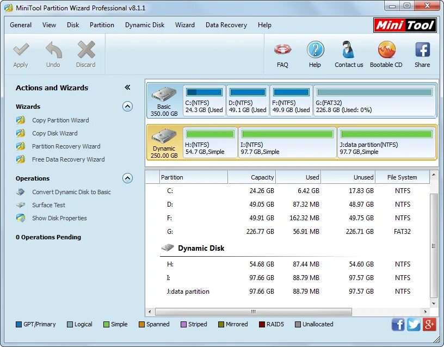
Task: Click the Partition Recovery Wizard icon
Action: click(21, 146)
